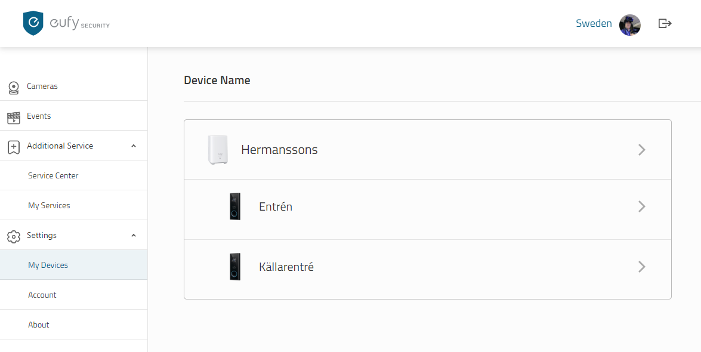Expand the Hermanssons device details
The image size is (701, 352).
642,149
